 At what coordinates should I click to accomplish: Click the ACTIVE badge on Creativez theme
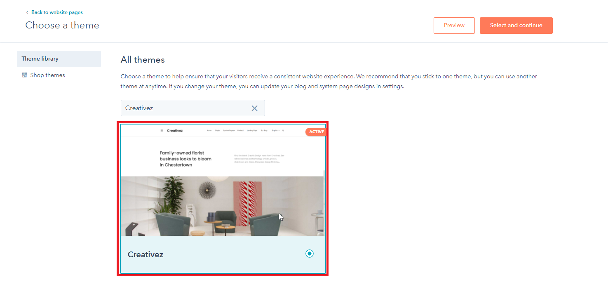tap(316, 132)
